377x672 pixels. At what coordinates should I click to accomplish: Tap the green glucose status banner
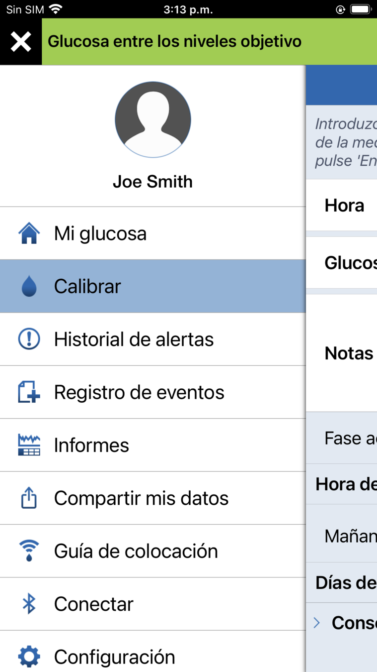tap(209, 42)
